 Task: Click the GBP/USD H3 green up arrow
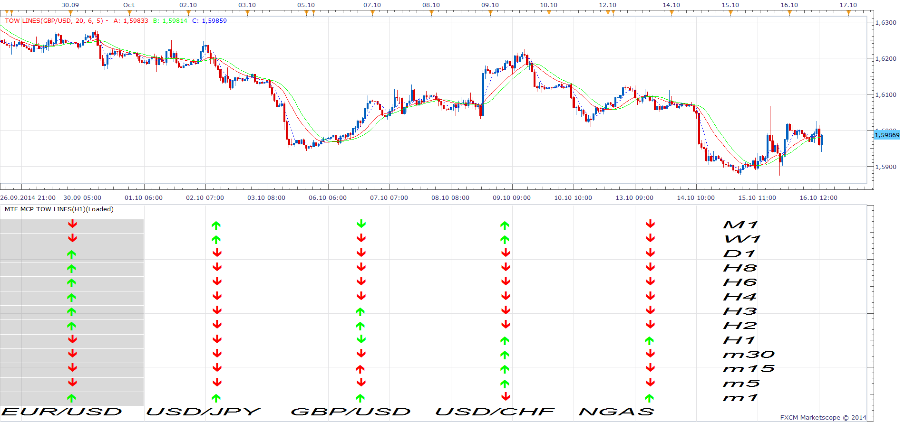coord(360,312)
